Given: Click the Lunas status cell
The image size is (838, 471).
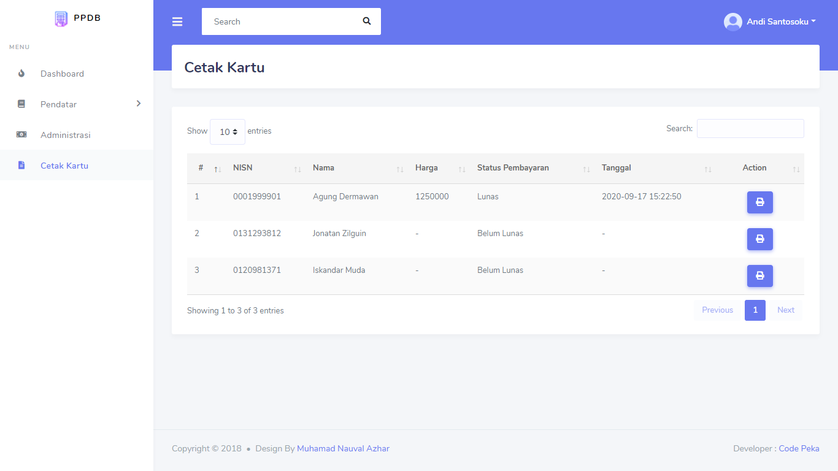Looking at the screenshot, I should (x=488, y=197).
